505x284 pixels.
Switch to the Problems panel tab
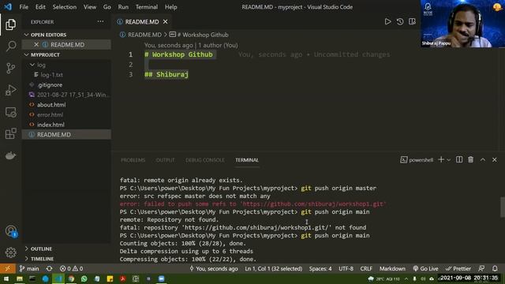pos(133,160)
